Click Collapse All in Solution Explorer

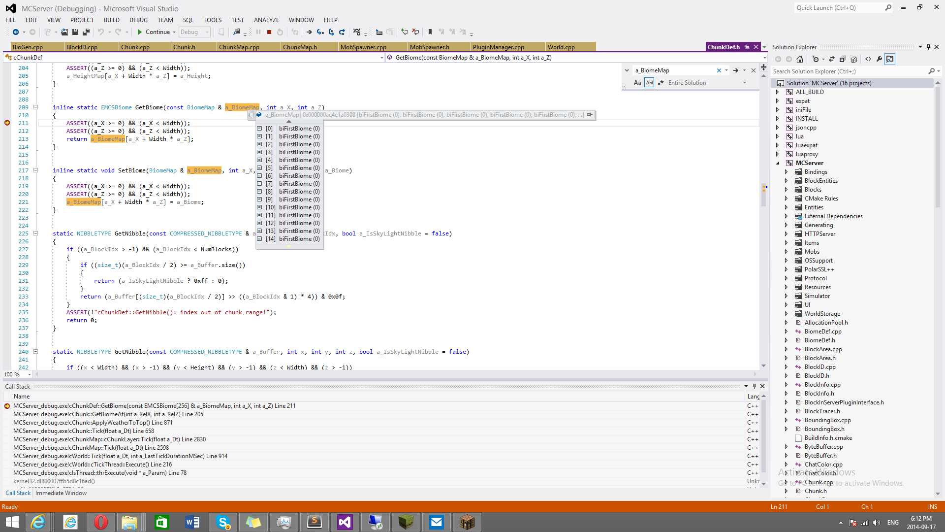click(843, 59)
